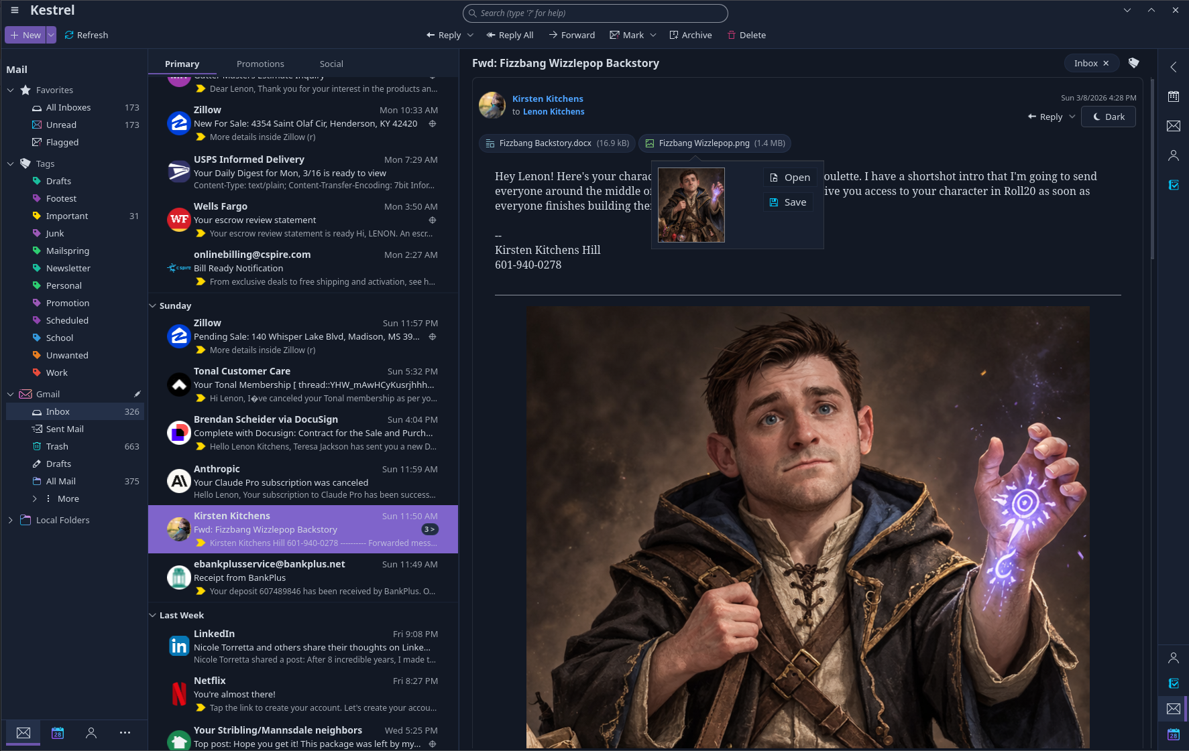Collapse the Tags section in the sidebar

pyautogui.click(x=11, y=163)
